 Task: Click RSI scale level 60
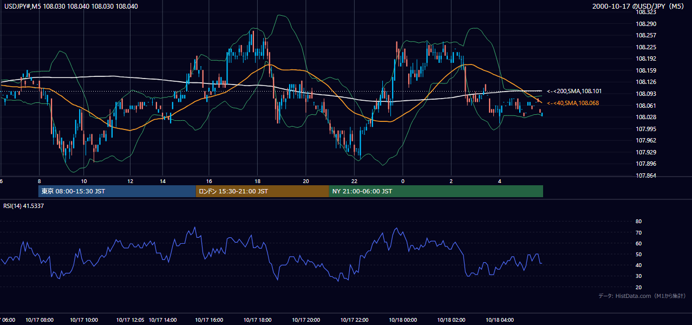[x=639, y=243]
